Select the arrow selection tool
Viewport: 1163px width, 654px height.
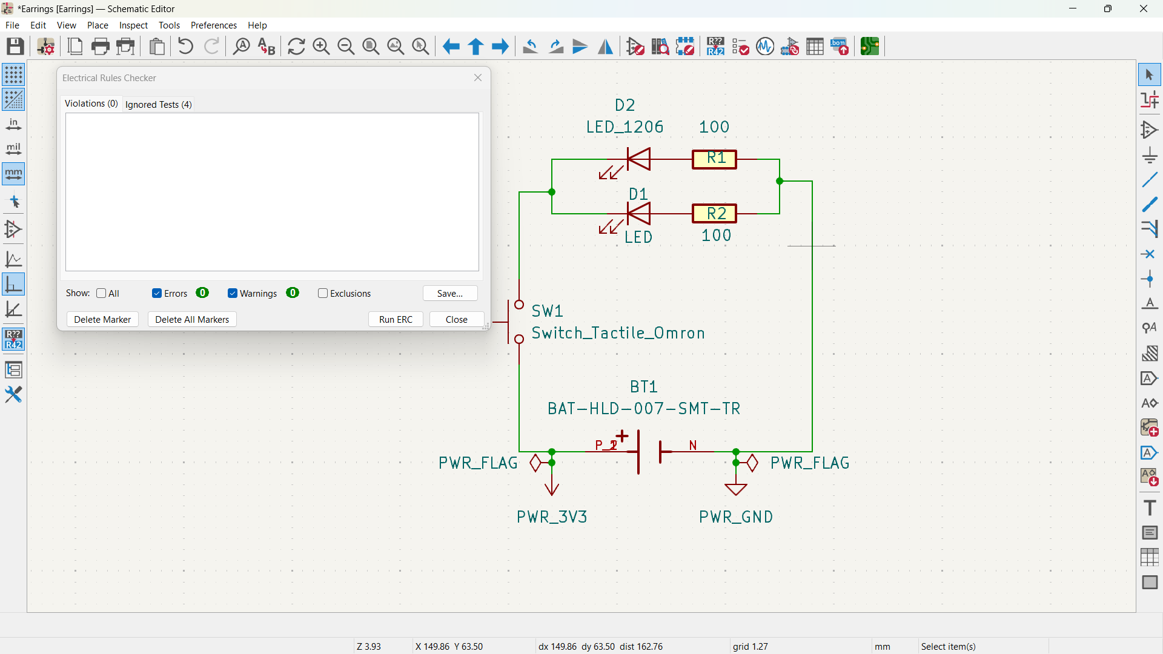click(x=1150, y=75)
